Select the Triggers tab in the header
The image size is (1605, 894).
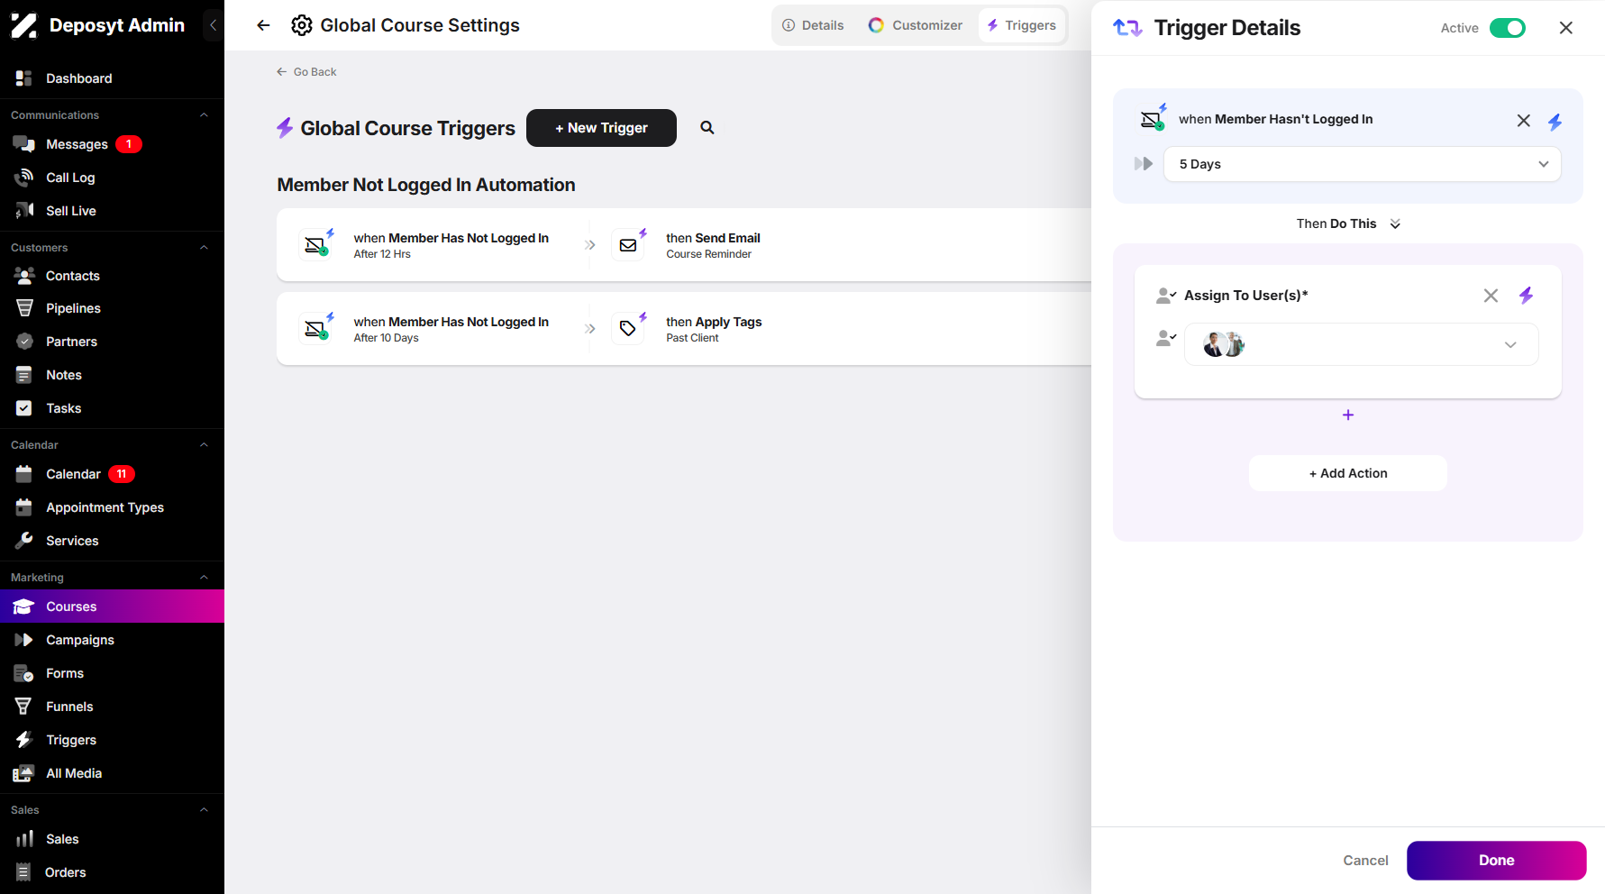pos(1022,25)
